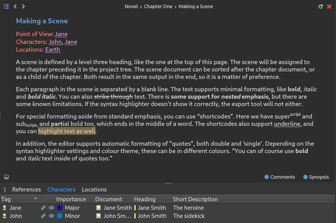Screen dimensions: 336x223
Task: Close the viewer with the red X
Action: pyautogui.click(x=329, y=7)
